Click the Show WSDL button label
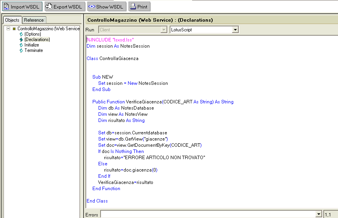The height and width of the screenshot is (218, 338). [x=109, y=7]
